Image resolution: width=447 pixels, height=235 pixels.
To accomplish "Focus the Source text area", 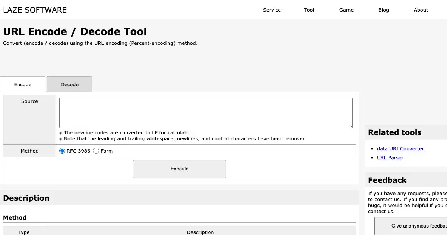I will pyautogui.click(x=206, y=113).
